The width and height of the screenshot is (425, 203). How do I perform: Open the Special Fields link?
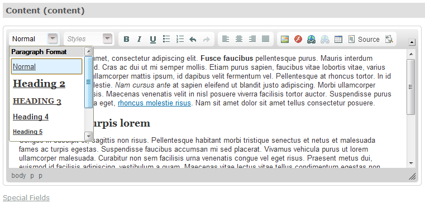26,198
